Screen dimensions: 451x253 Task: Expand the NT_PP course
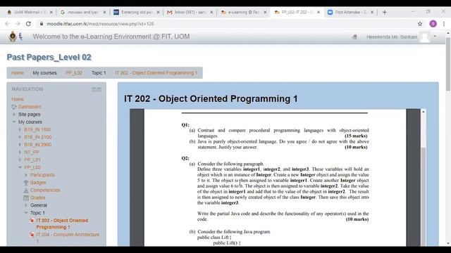click(20, 152)
